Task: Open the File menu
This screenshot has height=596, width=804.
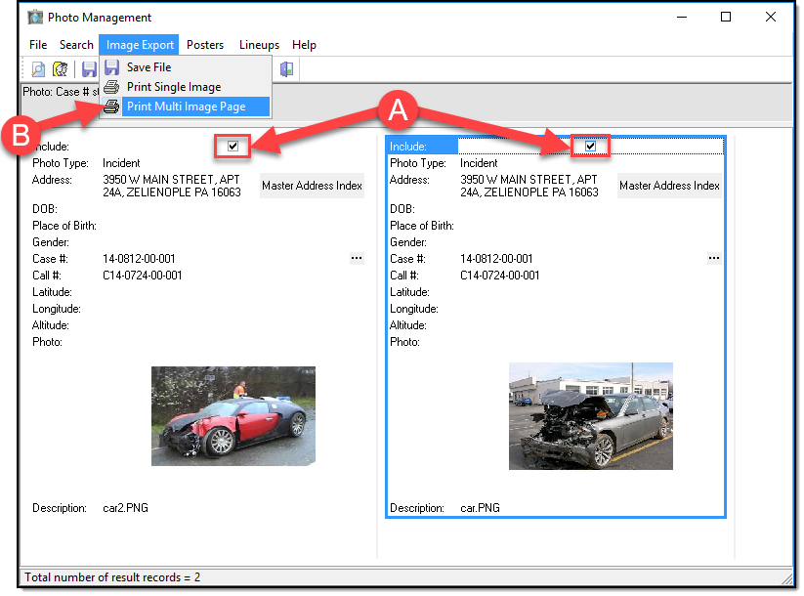Action: [38, 45]
